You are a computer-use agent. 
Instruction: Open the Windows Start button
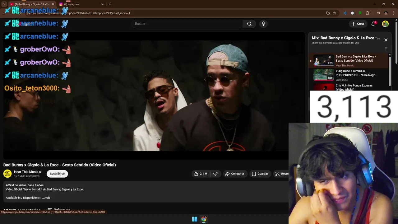[x=194, y=219]
